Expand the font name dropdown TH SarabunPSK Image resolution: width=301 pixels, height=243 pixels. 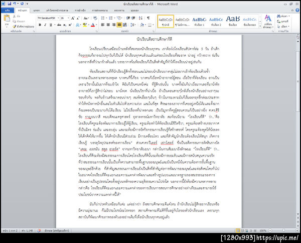(58, 18)
